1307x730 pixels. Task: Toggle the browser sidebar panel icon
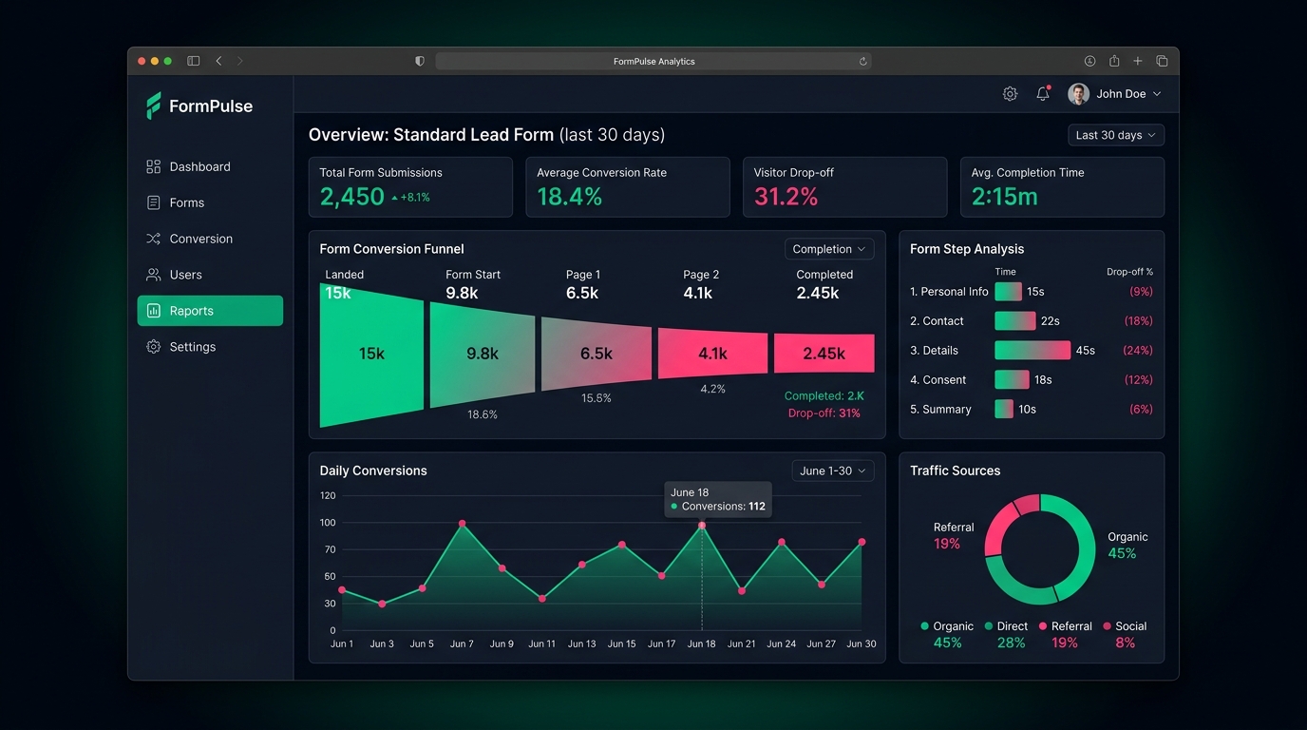194,61
